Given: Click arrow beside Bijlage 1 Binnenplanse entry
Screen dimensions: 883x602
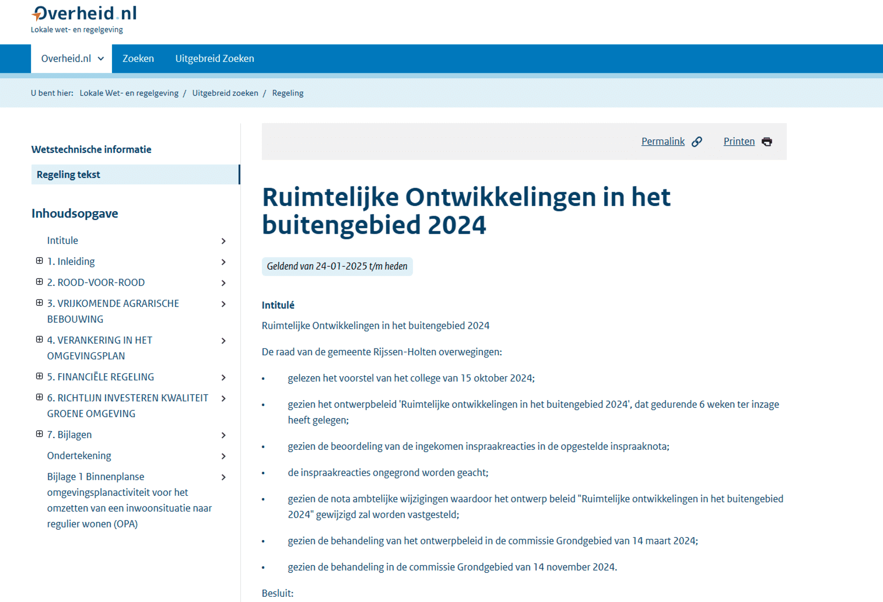Looking at the screenshot, I should coord(223,477).
